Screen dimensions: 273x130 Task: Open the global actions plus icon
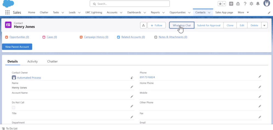(231, 4)
